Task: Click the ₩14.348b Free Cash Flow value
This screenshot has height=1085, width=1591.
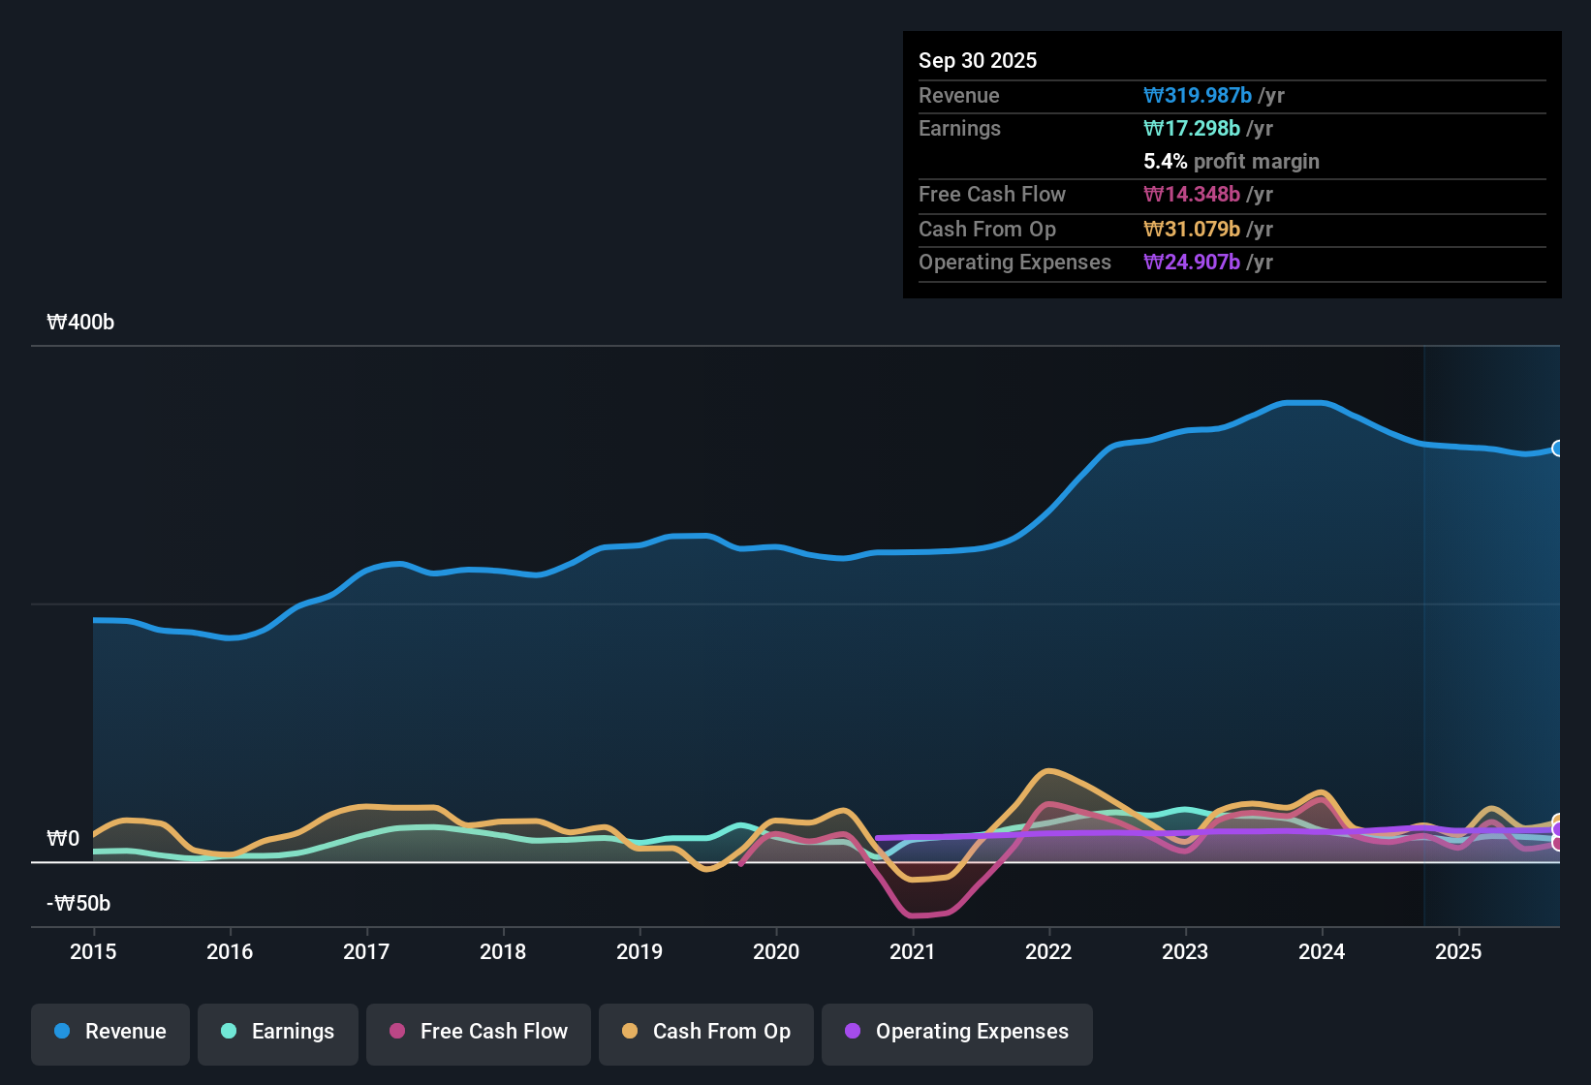Action: (x=1193, y=195)
